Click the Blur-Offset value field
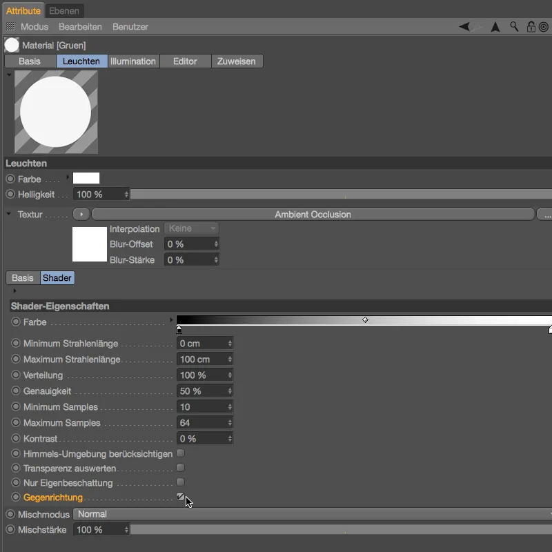The image size is (552, 552). (192, 244)
